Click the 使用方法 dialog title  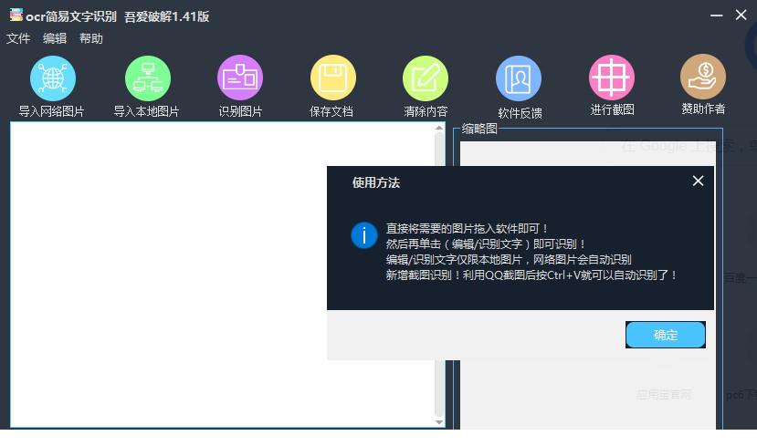[x=376, y=182]
